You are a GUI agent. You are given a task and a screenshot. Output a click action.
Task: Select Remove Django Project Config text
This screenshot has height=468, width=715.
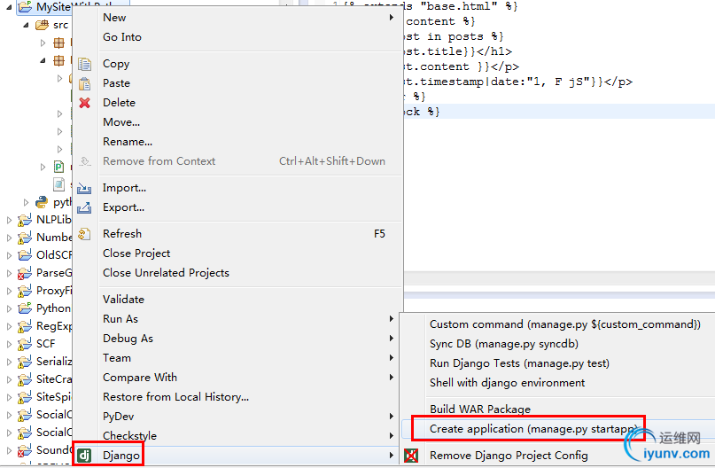[x=509, y=456]
